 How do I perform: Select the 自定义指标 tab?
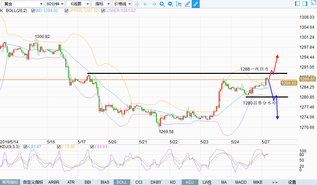point(33,182)
